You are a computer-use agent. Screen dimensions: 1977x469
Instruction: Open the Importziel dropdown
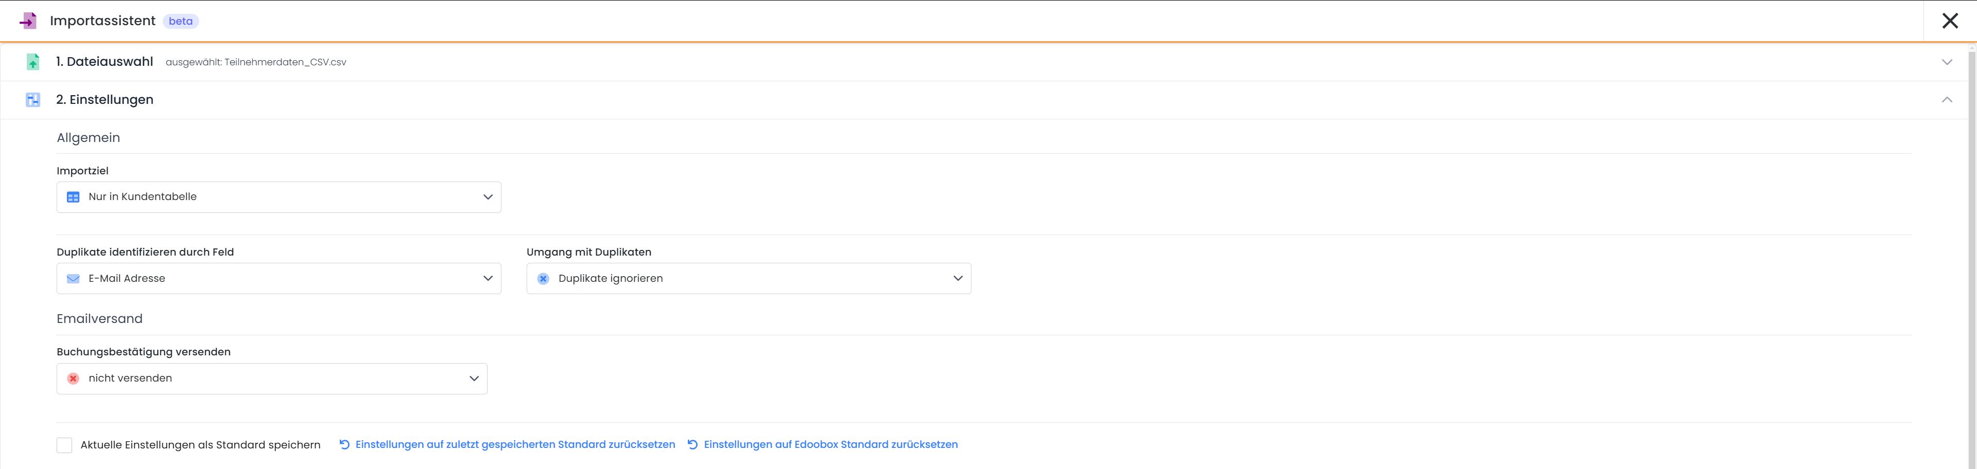coord(279,197)
